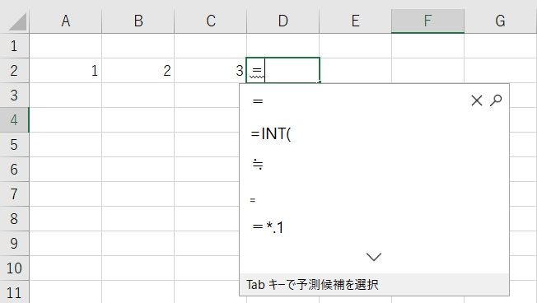The height and width of the screenshot is (303, 537).
Task: Select row 11 header
Action: pos(14,292)
